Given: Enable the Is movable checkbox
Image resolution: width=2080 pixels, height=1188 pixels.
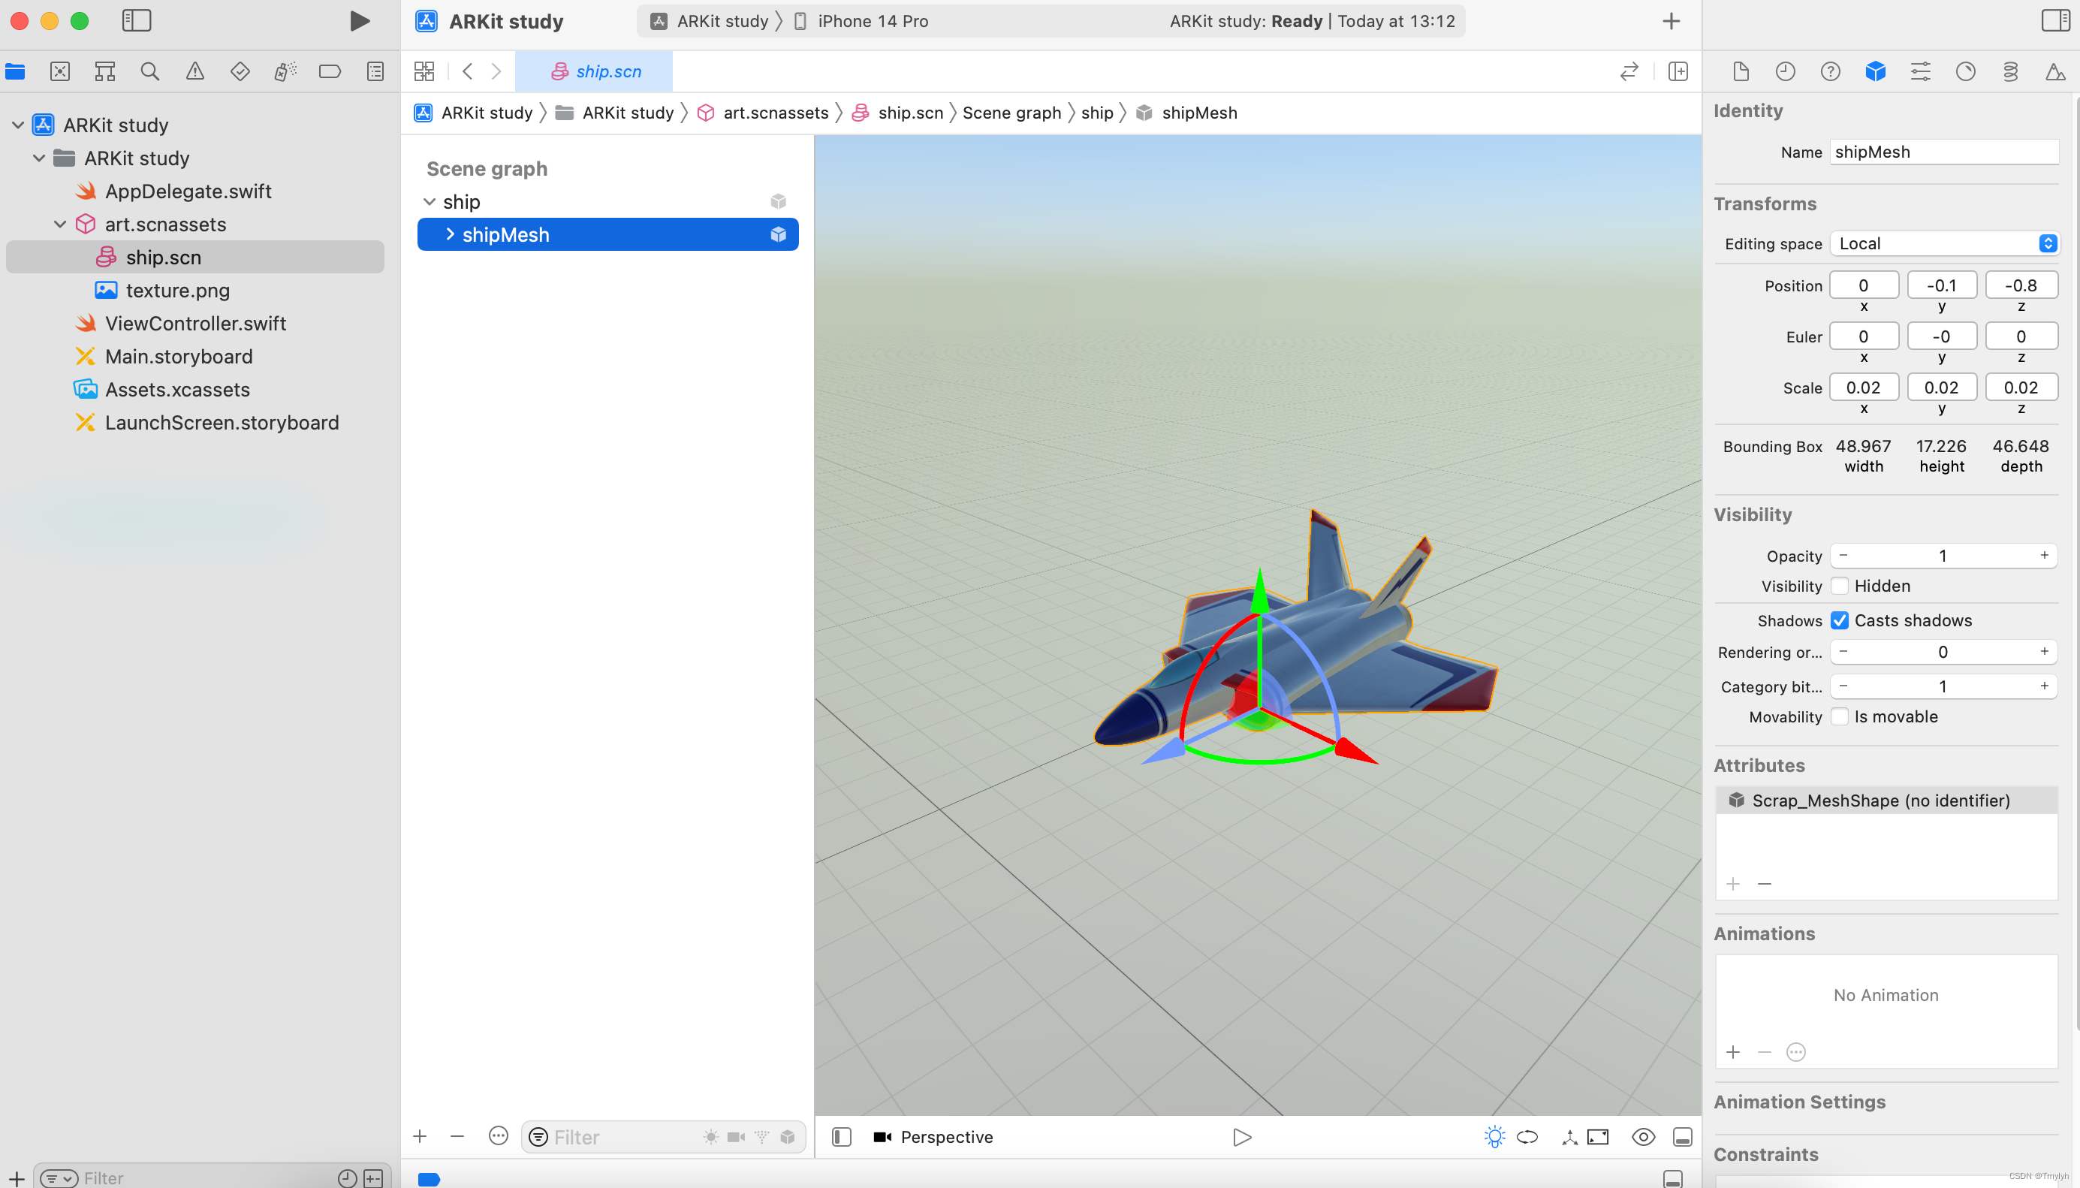Looking at the screenshot, I should click(1840, 716).
